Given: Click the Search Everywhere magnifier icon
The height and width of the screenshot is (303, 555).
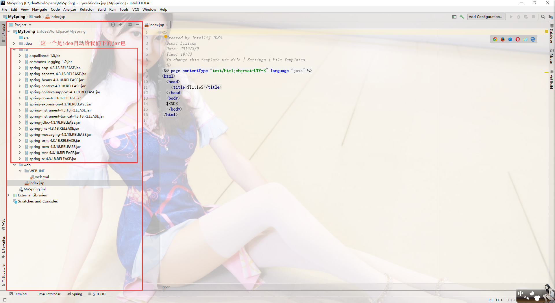Looking at the screenshot, I should pos(543,17).
